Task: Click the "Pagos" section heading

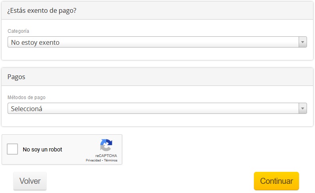Action: pos(16,77)
